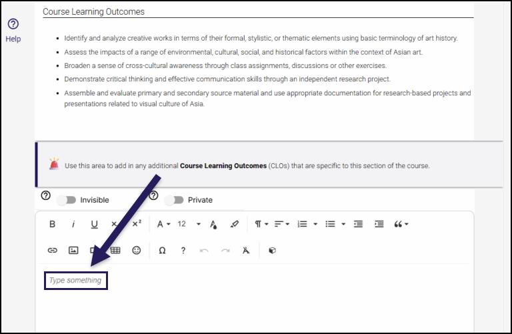This screenshot has width=512, height=334.
Task: Click the bullet starting 'Broaden a sense'
Action: point(225,65)
